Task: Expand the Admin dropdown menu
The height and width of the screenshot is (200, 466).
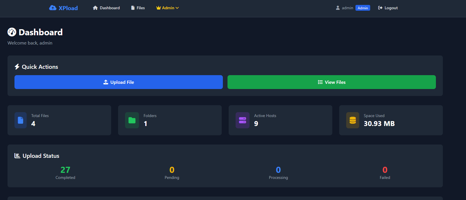Action: pos(168,8)
